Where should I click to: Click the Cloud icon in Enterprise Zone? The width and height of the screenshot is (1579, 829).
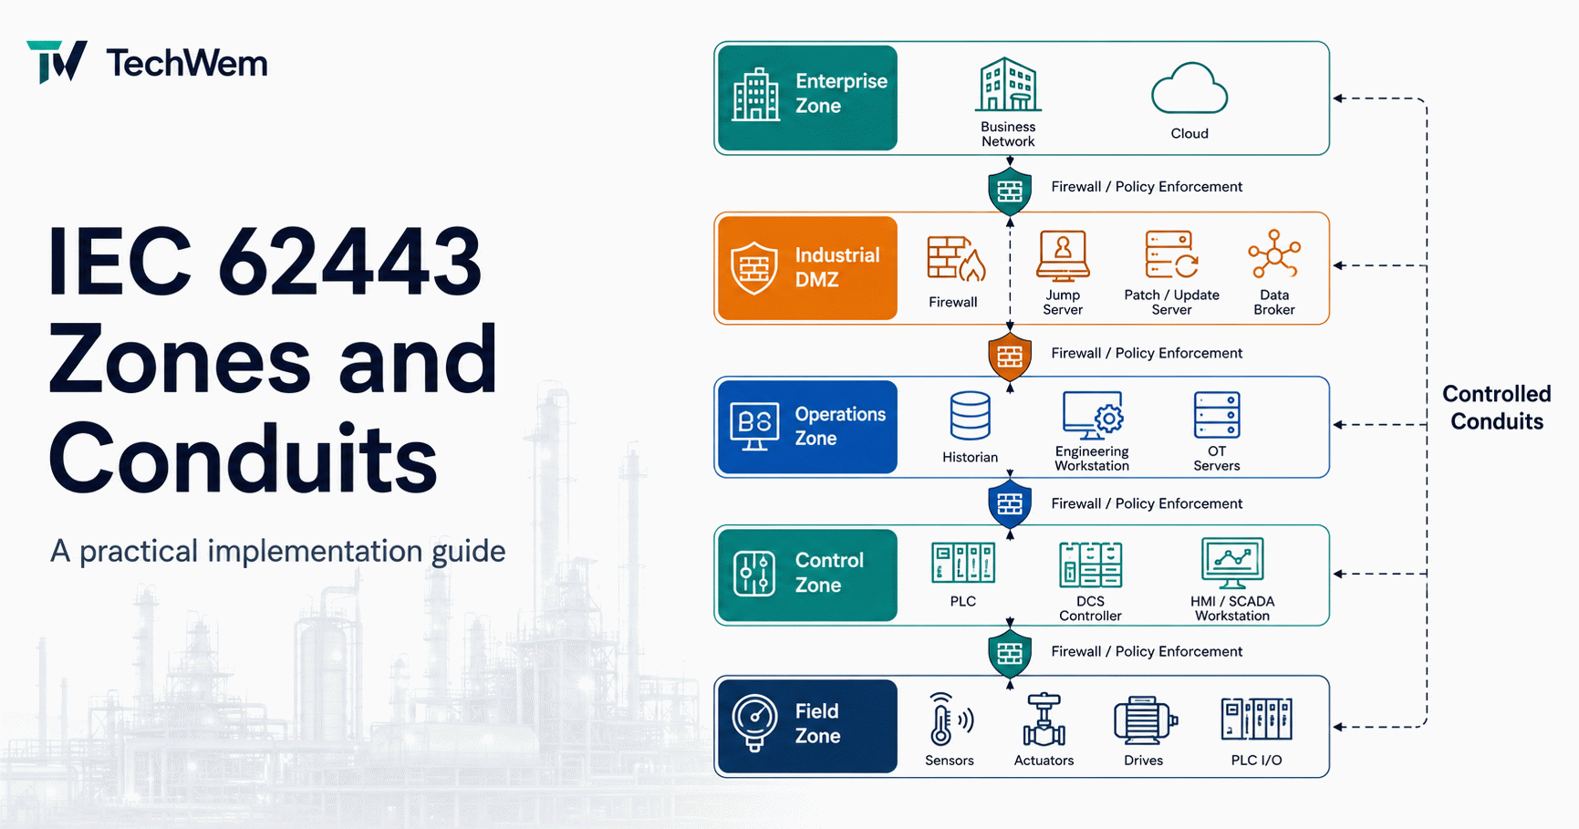coord(1189,88)
